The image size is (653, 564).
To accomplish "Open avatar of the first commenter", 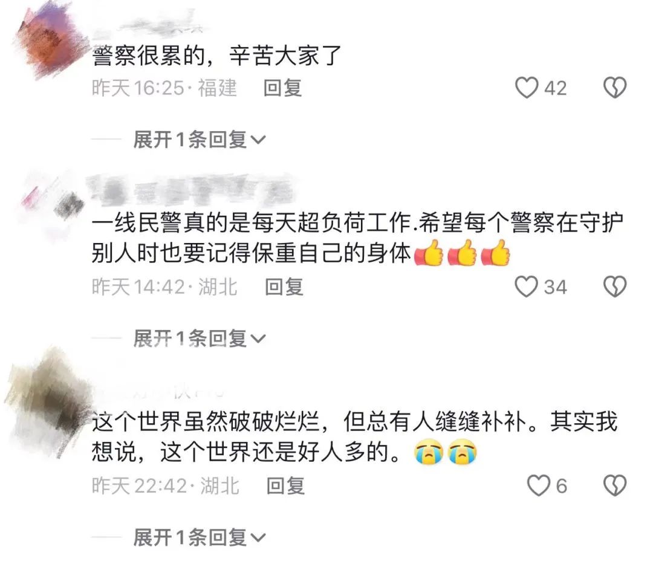I will (49, 42).
